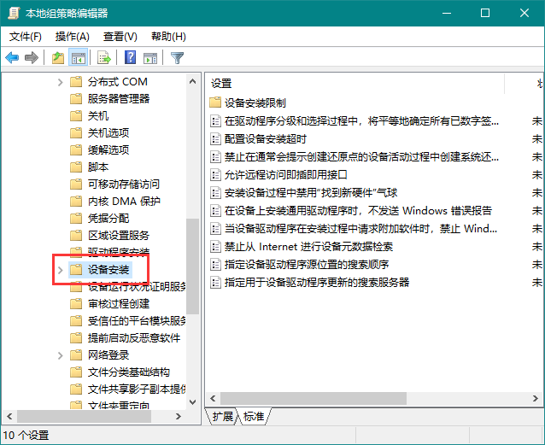This screenshot has width=545, height=445.
Task: Maximize the Group Policy Editor window
Action: tap(485, 13)
